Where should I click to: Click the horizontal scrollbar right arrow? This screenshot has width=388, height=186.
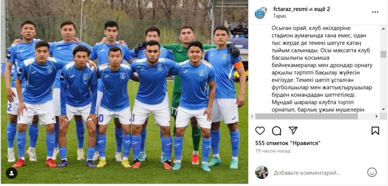coord(377,116)
